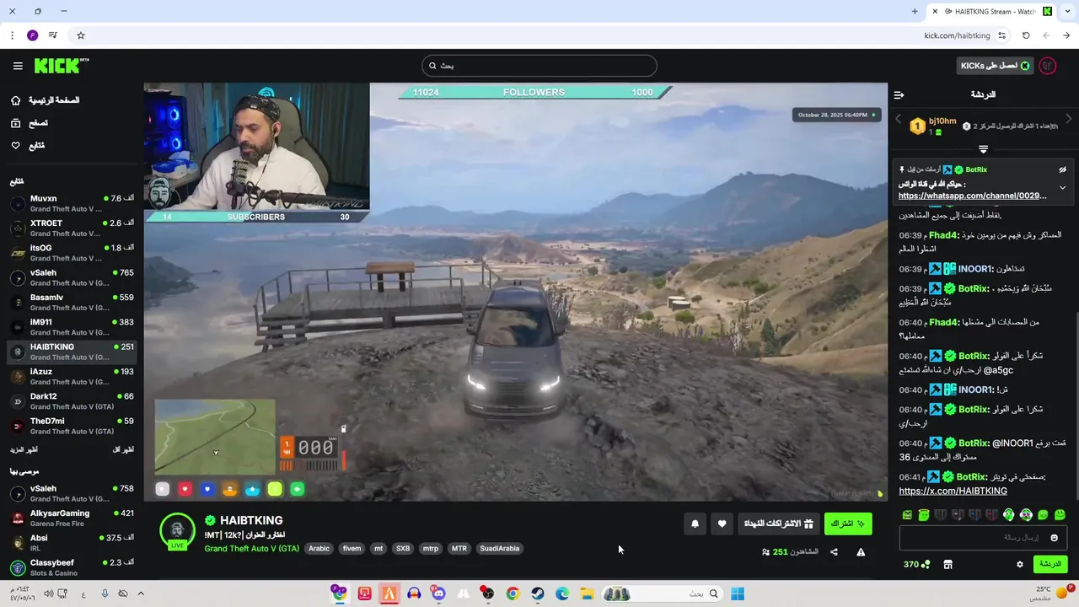
Task: Click the 370 channel points counter
Action: pyautogui.click(x=916, y=564)
